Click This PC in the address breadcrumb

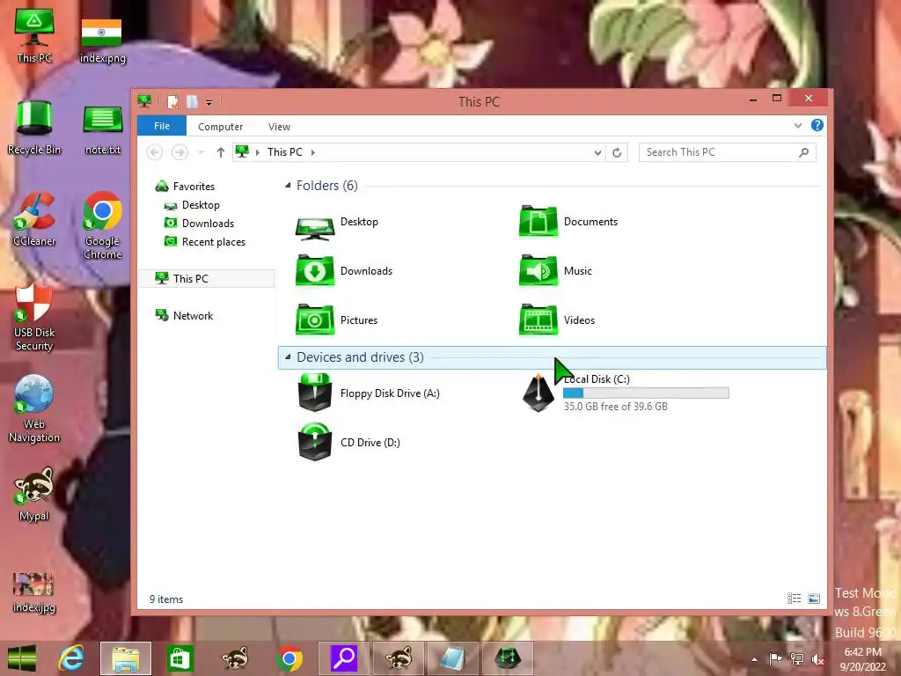pos(284,152)
